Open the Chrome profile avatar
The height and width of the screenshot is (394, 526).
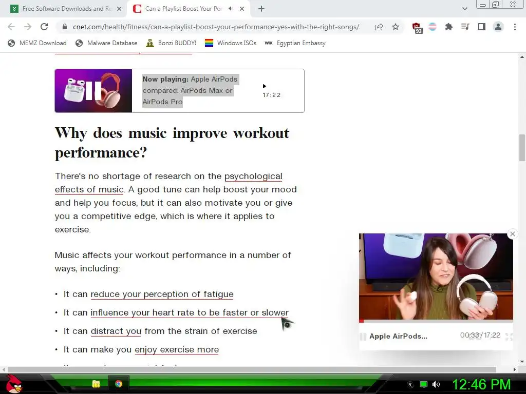(498, 27)
